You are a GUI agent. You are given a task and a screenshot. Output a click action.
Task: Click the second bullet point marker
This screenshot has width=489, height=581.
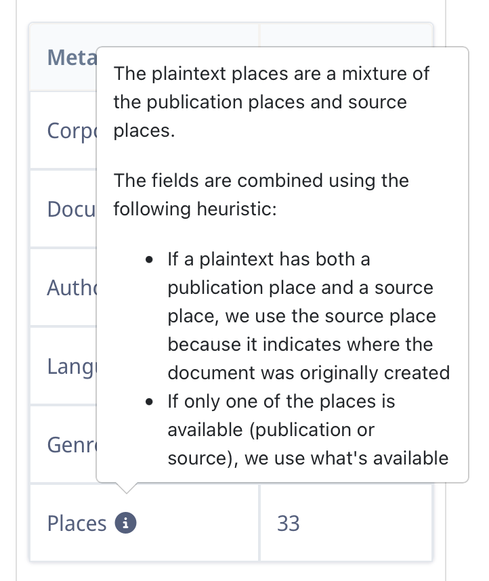[x=149, y=402]
